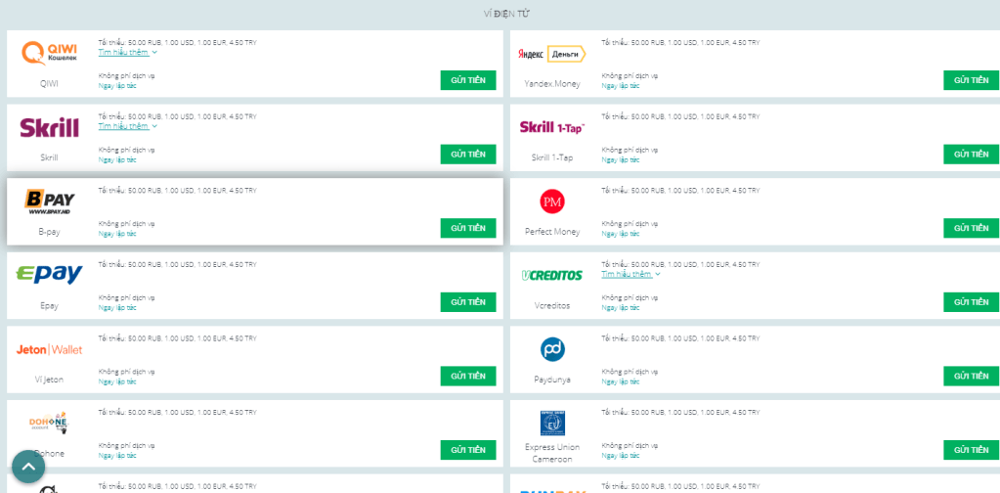
Task: Click the Express Union Cameroon logo
Action: (x=552, y=423)
